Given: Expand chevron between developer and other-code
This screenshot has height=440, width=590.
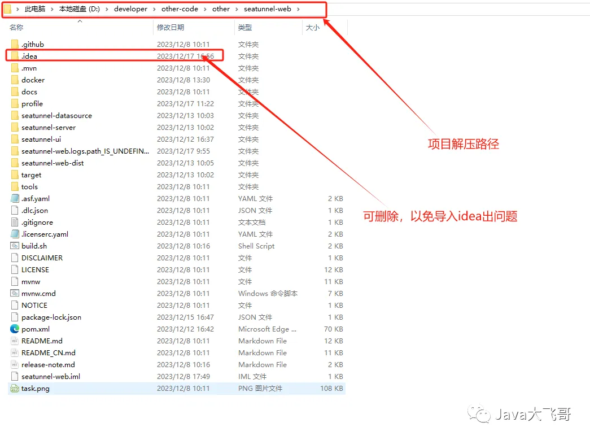Looking at the screenshot, I should click(154, 9).
